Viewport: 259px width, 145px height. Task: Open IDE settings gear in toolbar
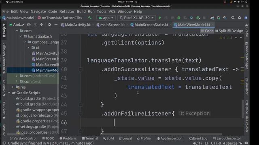pos(239,18)
